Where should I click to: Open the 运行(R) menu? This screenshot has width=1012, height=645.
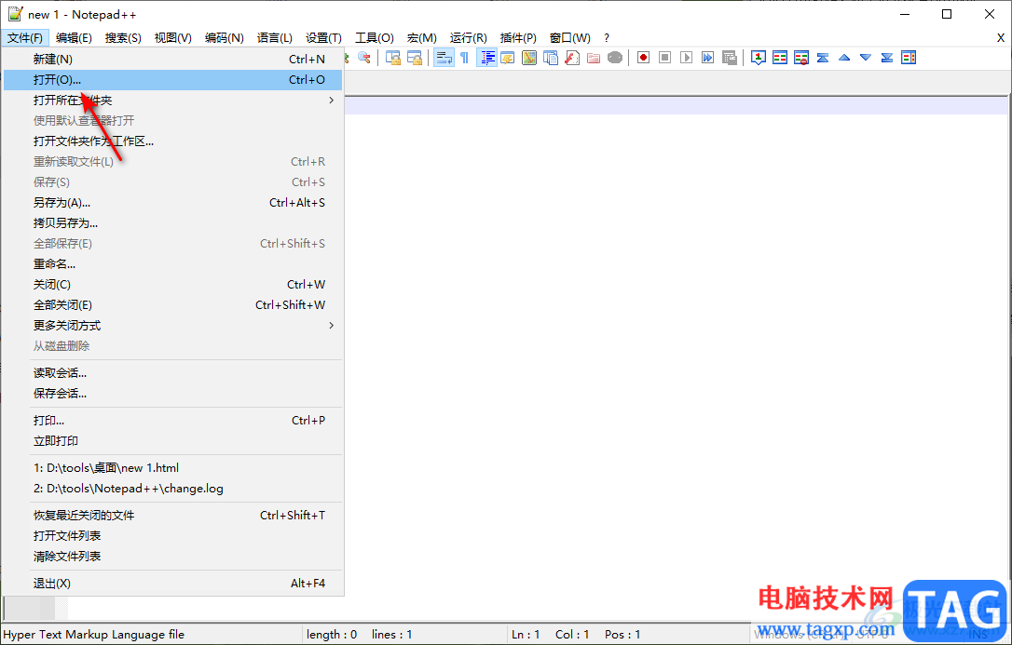[469, 38]
